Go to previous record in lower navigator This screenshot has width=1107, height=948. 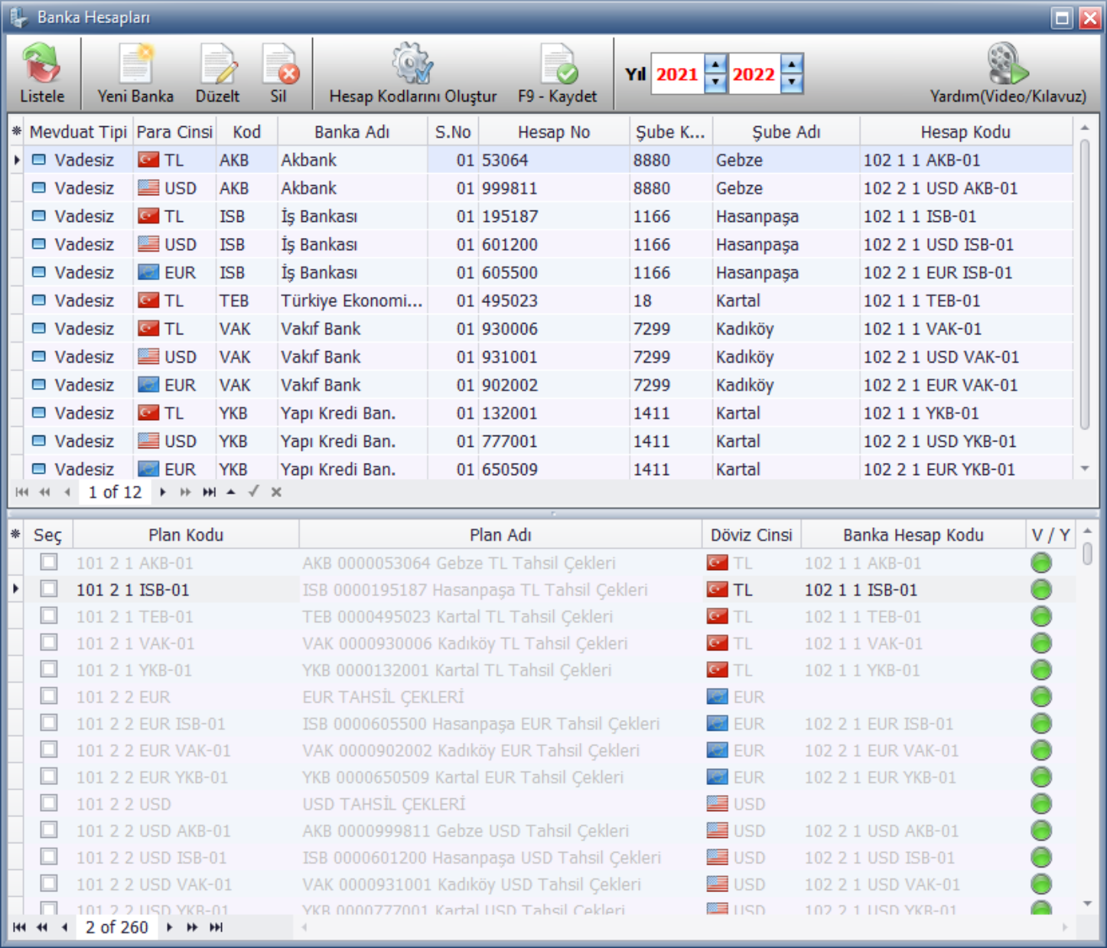pyautogui.click(x=65, y=927)
